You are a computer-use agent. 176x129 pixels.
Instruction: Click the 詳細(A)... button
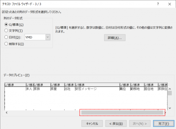click(115, 38)
